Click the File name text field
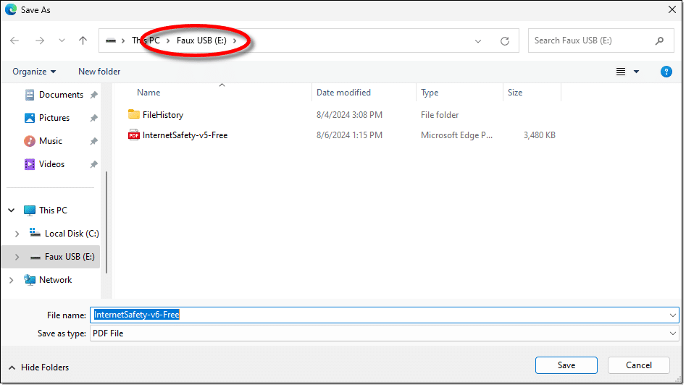The width and height of the screenshot is (686, 387). (x=377, y=315)
